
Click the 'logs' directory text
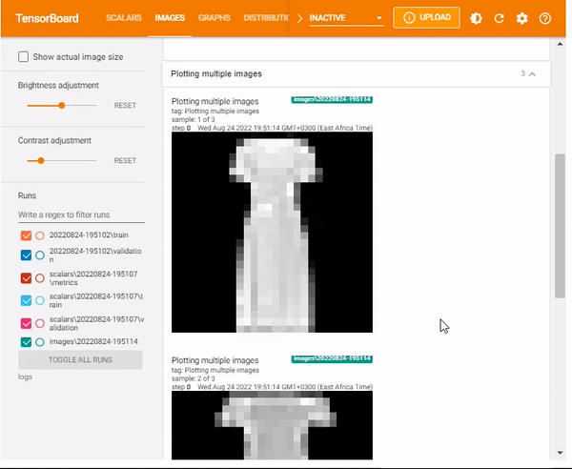point(25,377)
